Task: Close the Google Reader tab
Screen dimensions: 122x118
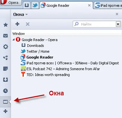Action: coord(89,5)
